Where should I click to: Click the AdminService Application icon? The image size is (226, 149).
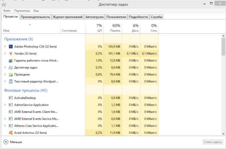[x=11, y=105]
